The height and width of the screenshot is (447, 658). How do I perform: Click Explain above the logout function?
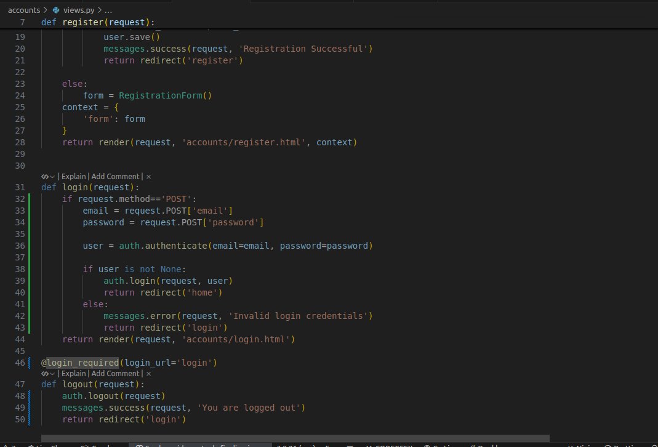click(73, 374)
